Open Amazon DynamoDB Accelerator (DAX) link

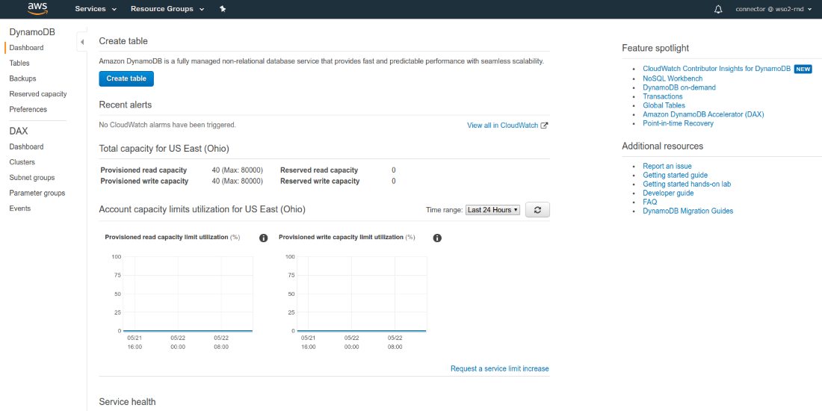coord(703,114)
